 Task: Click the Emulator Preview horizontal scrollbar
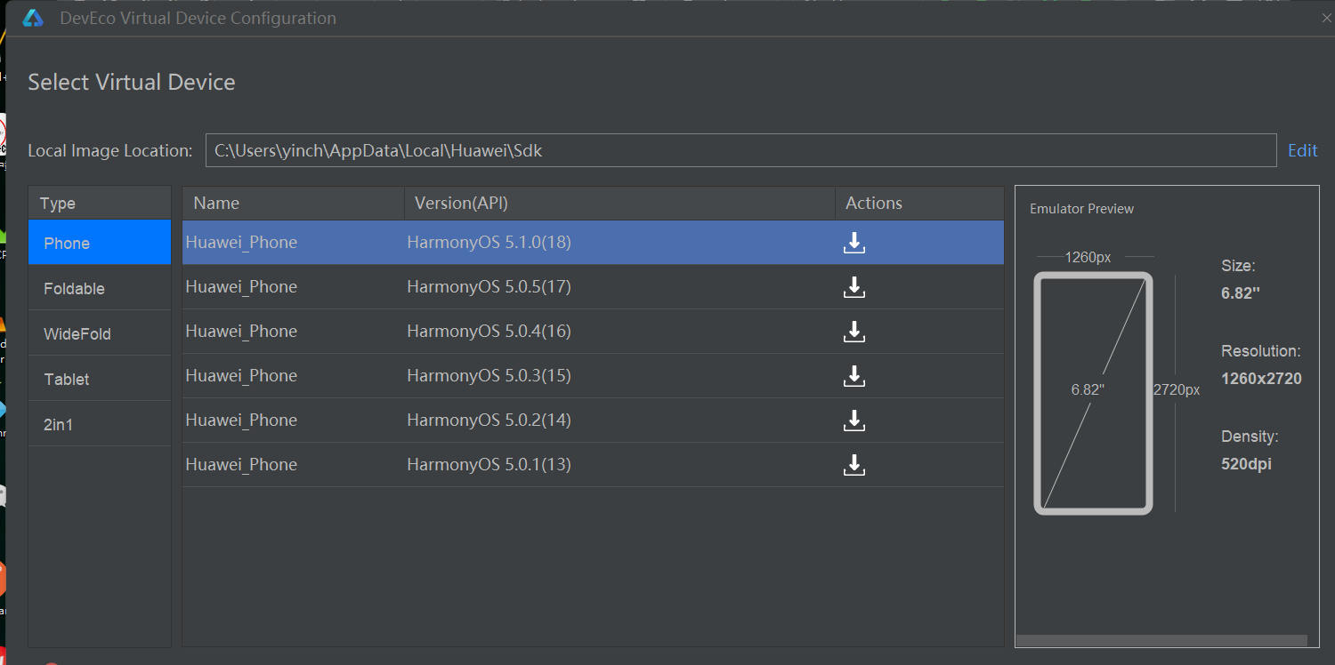click(x=1161, y=640)
